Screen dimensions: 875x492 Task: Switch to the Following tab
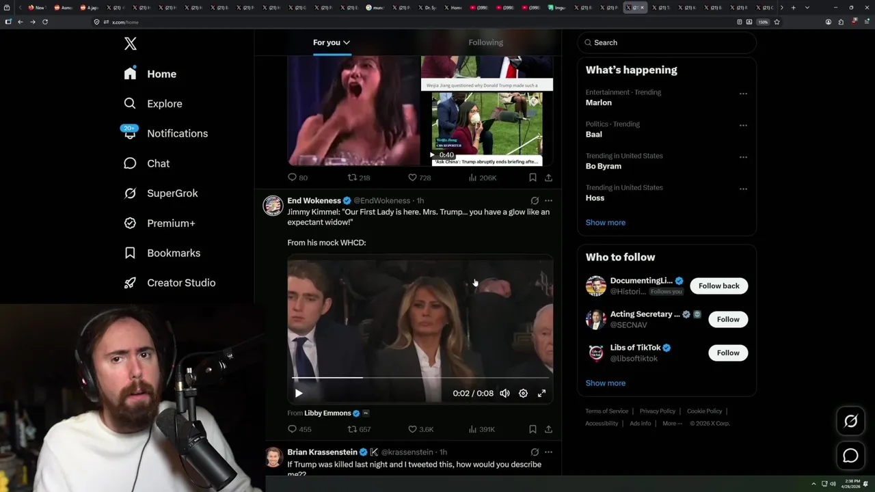coord(485,42)
